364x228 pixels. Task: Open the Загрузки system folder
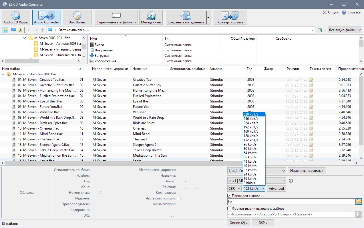pos(99,56)
